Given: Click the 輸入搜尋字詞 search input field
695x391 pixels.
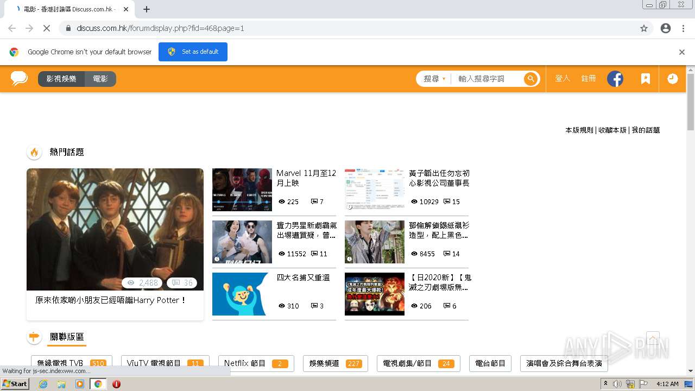Looking at the screenshot, I should 488,79.
